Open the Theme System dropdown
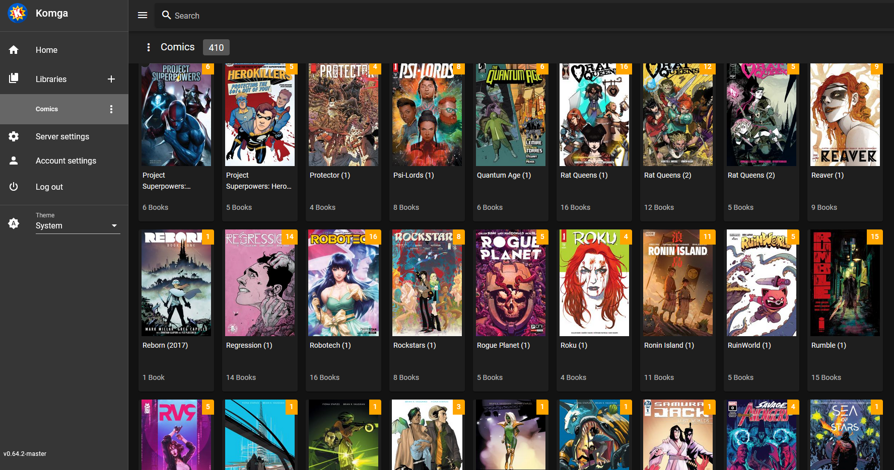894x470 pixels. [77, 226]
